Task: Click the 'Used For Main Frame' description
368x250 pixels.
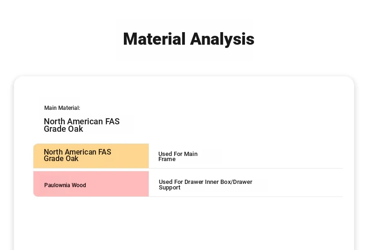Action: (x=178, y=156)
